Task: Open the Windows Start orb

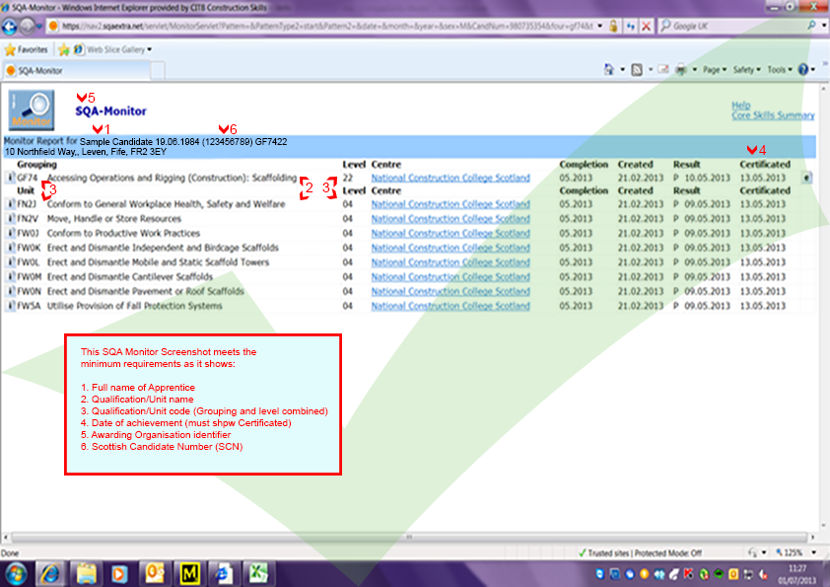Action: 16,574
